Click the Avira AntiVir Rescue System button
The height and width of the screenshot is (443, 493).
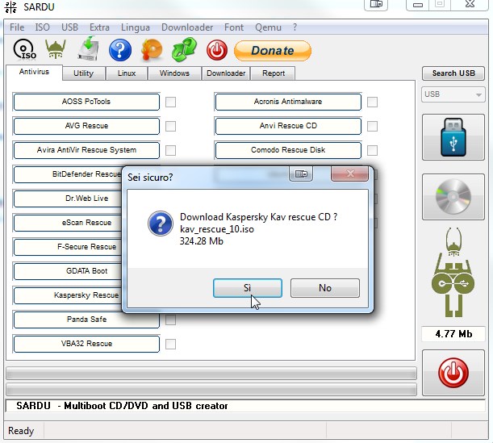coord(86,150)
